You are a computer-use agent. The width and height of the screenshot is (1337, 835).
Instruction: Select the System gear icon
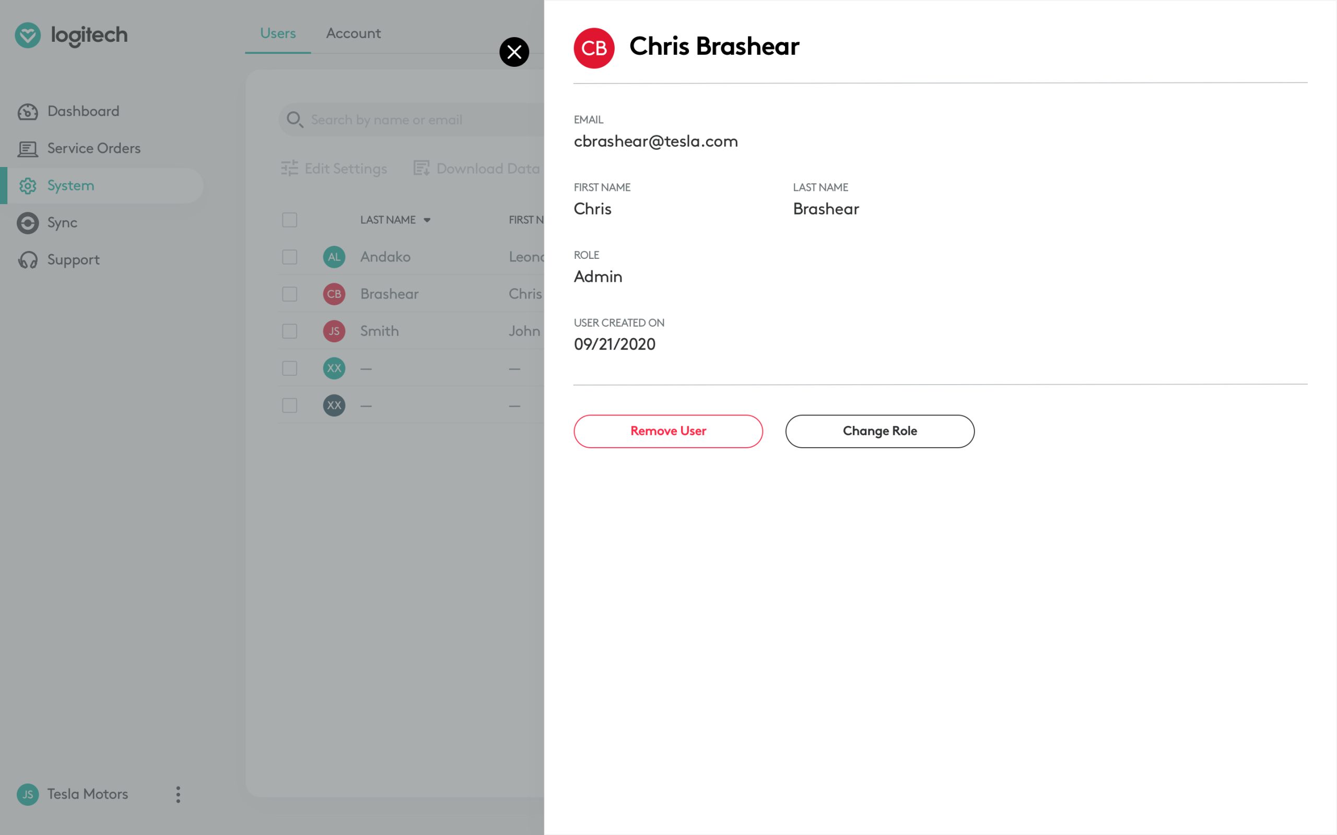pyautogui.click(x=28, y=186)
